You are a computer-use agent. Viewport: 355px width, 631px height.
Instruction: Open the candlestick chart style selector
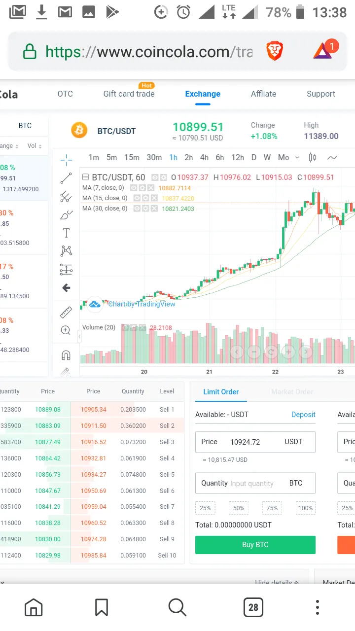coord(312,158)
